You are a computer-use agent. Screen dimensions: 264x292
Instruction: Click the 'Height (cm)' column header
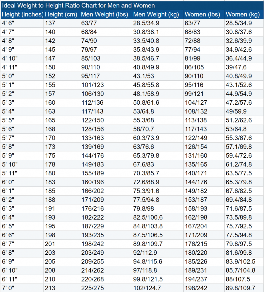click(x=62, y=14)
